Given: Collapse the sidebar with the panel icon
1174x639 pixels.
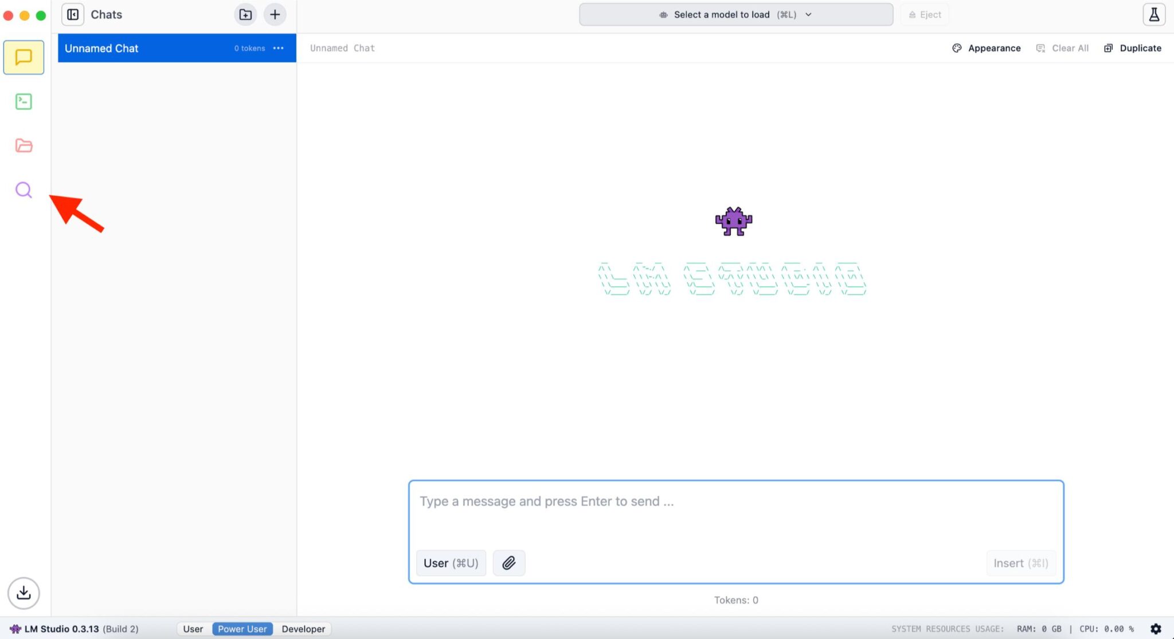Looking at the screenshot, I should (73, 14).
